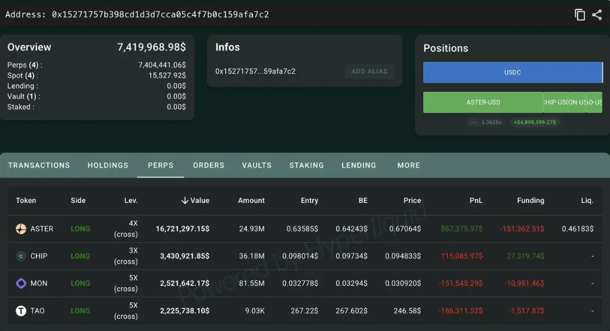Click MON amount 81.55M
Viewport: 610px width, 331px height.
point(252,283)
